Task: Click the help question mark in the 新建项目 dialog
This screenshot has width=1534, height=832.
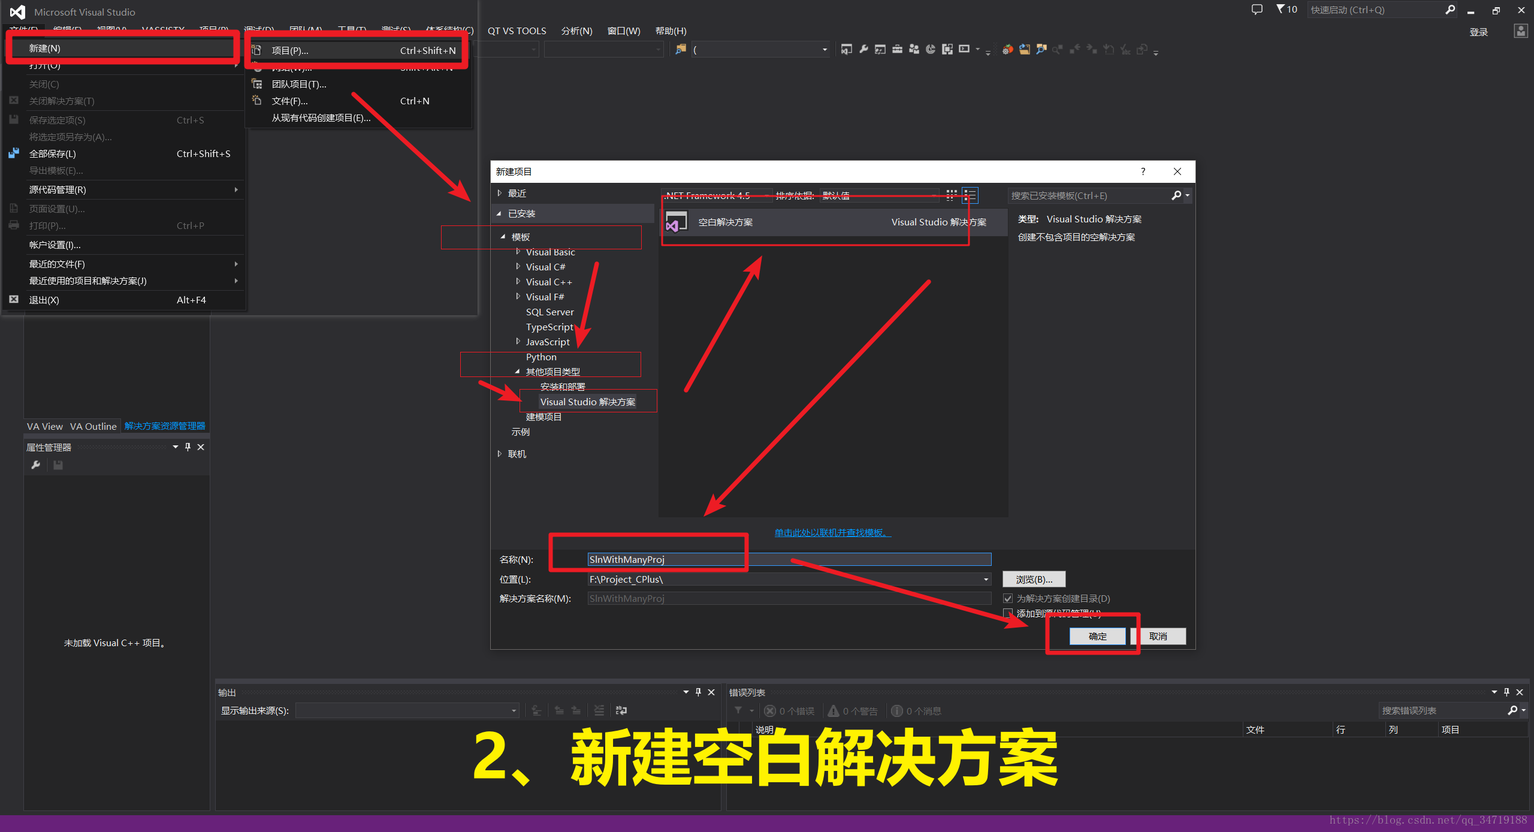Action: 1143,171
